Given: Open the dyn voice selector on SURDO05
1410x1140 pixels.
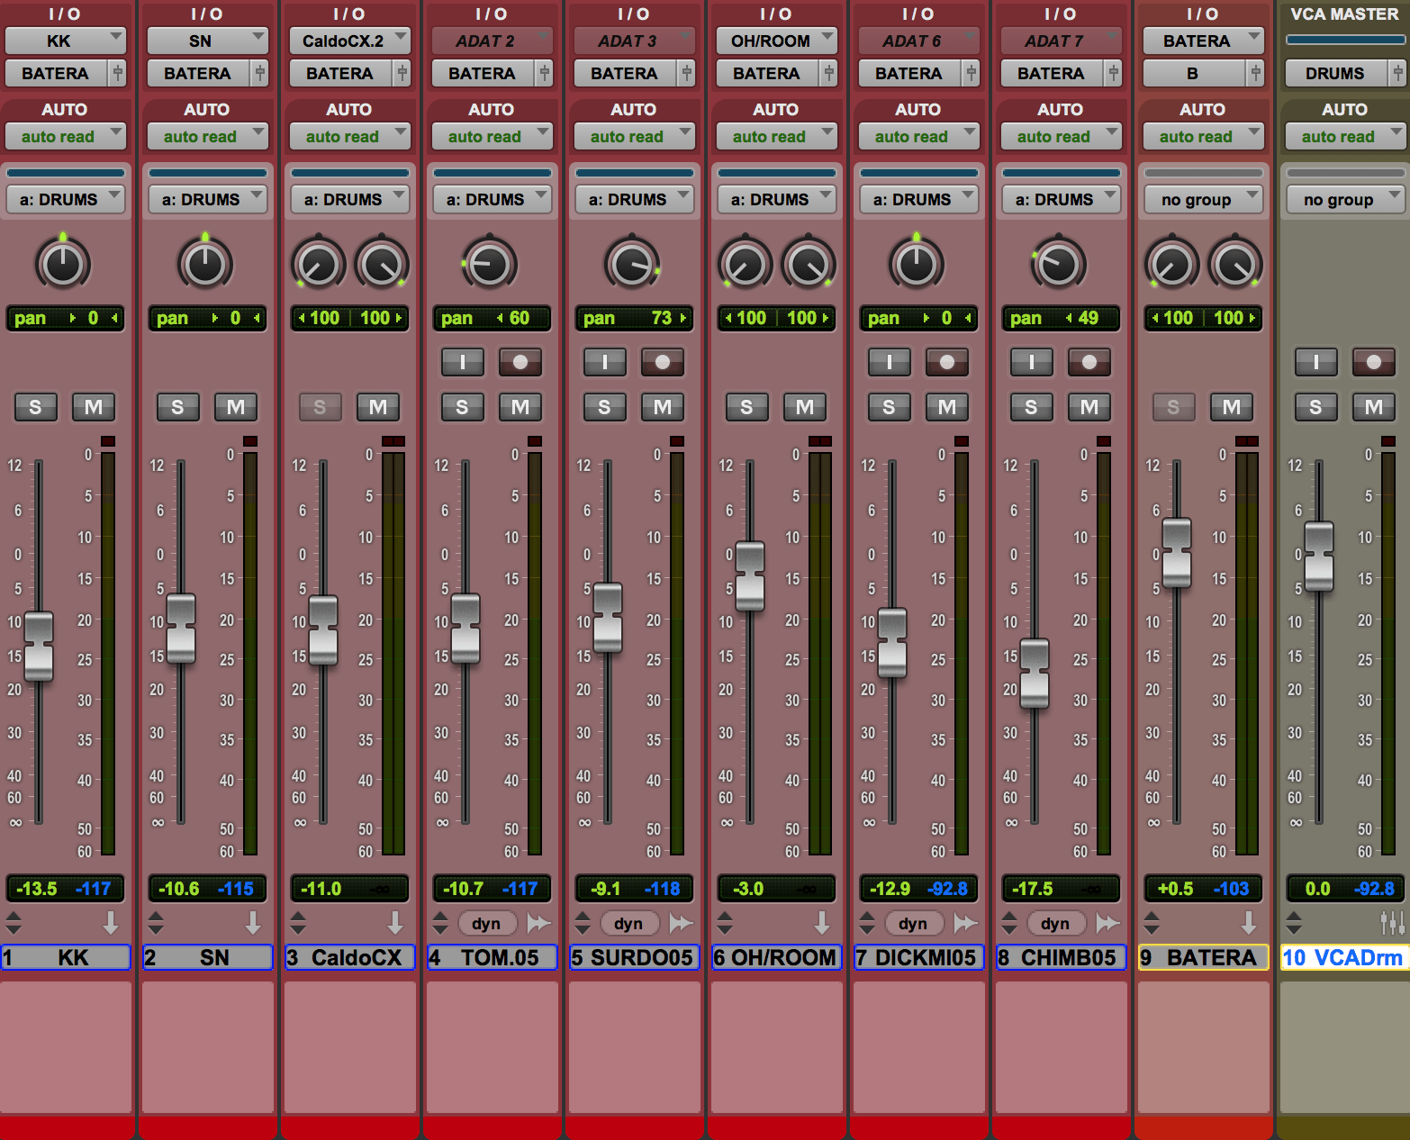Looking at the screenshot, I should coord(628,923).
